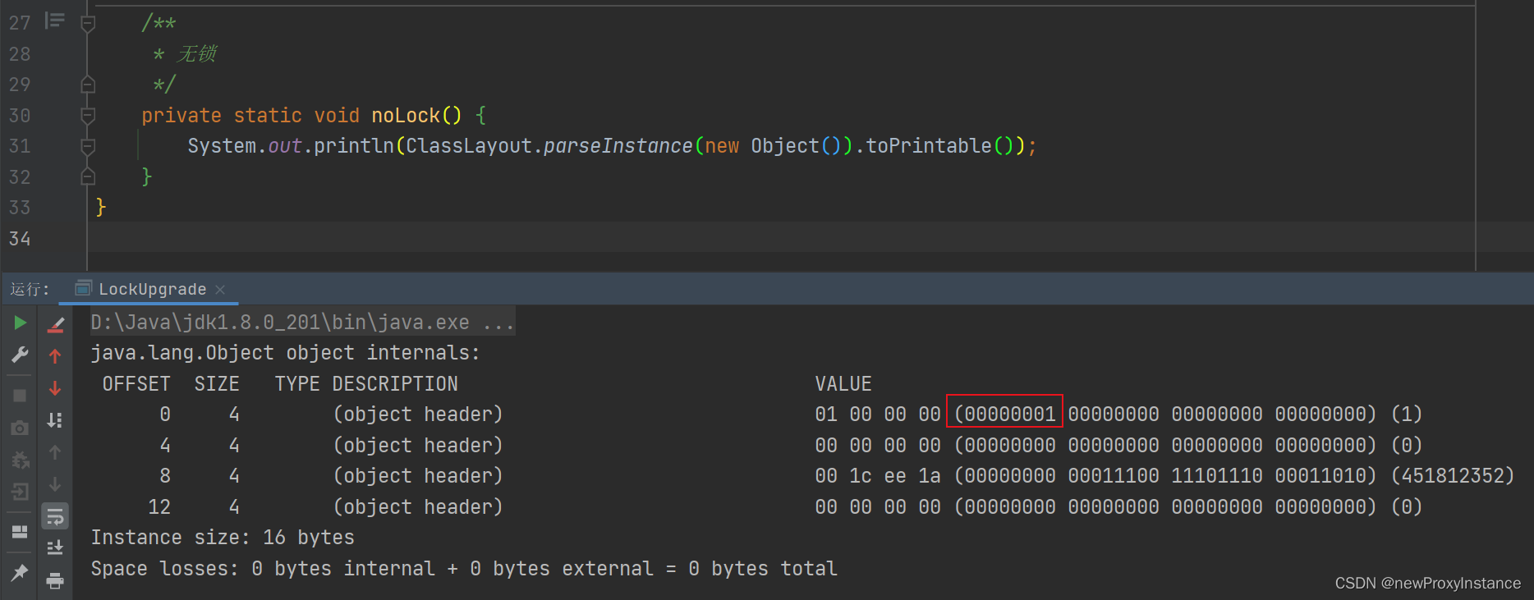The image size is (1534, 600).
Task: Collapse comment fold marker at line 29
Action: click(88, 85)
